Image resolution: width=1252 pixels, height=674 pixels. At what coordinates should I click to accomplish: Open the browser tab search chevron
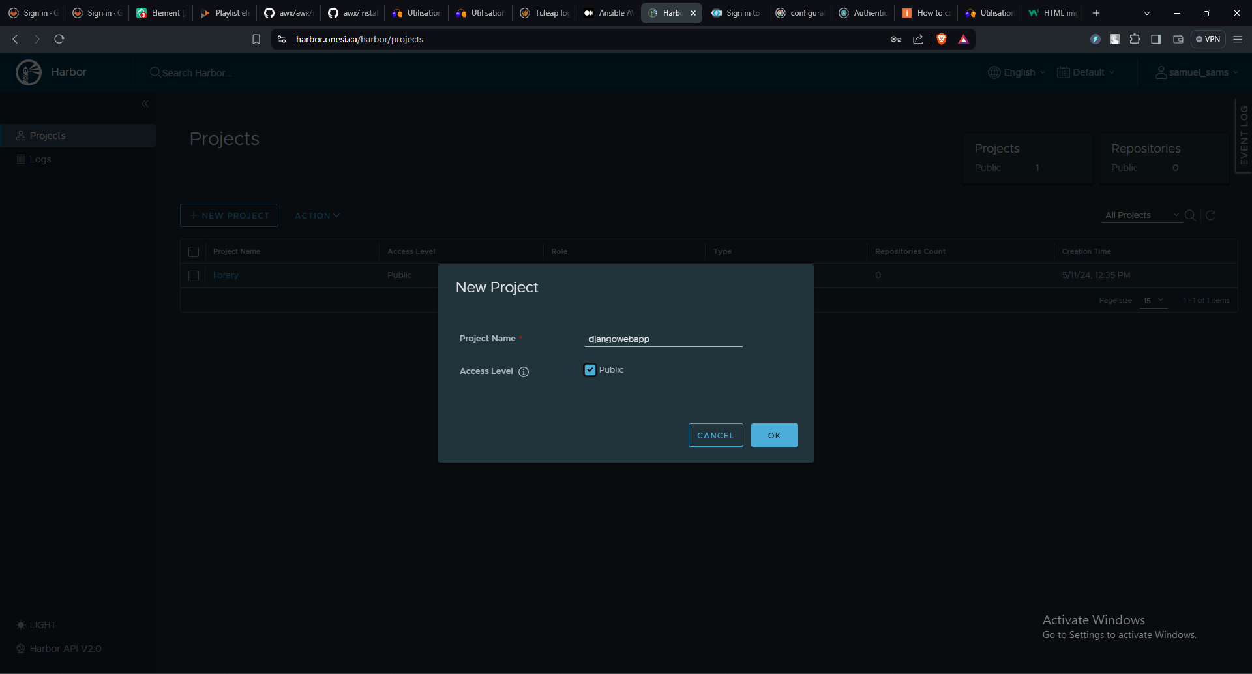pyautogui.click(x=1147, y=13)
